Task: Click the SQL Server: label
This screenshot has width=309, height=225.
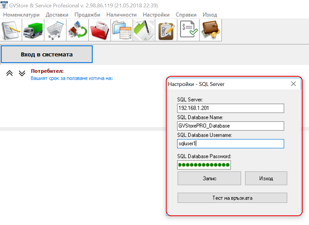Action: pyautogui.click(x=190, y=99)
